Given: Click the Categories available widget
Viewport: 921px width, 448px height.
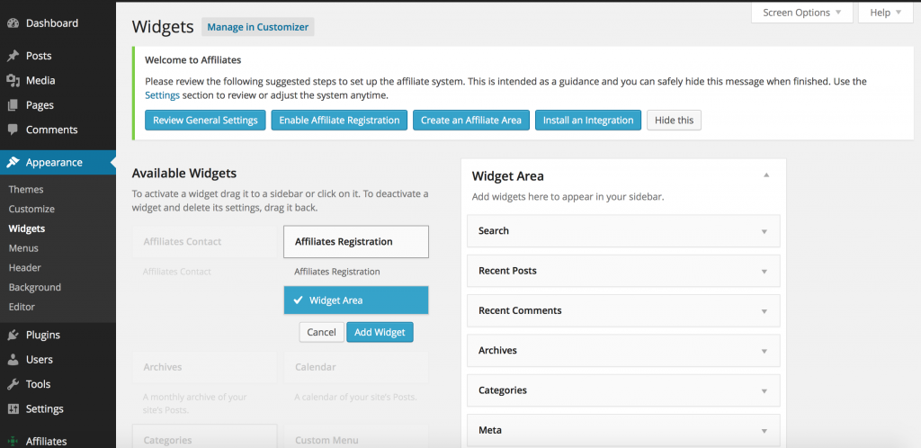Looking at the screenshot, I should click(204, 437).
